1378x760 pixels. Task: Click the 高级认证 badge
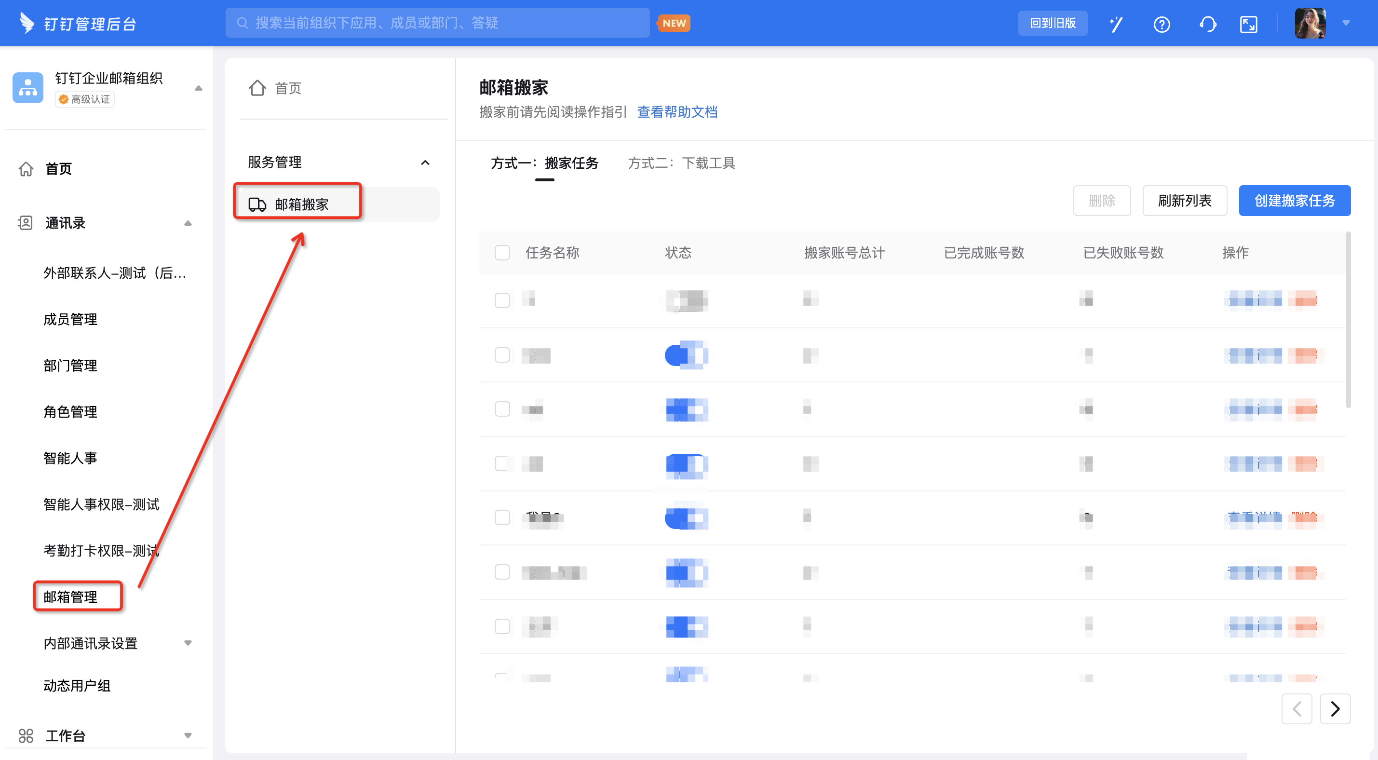click(84, 99)
